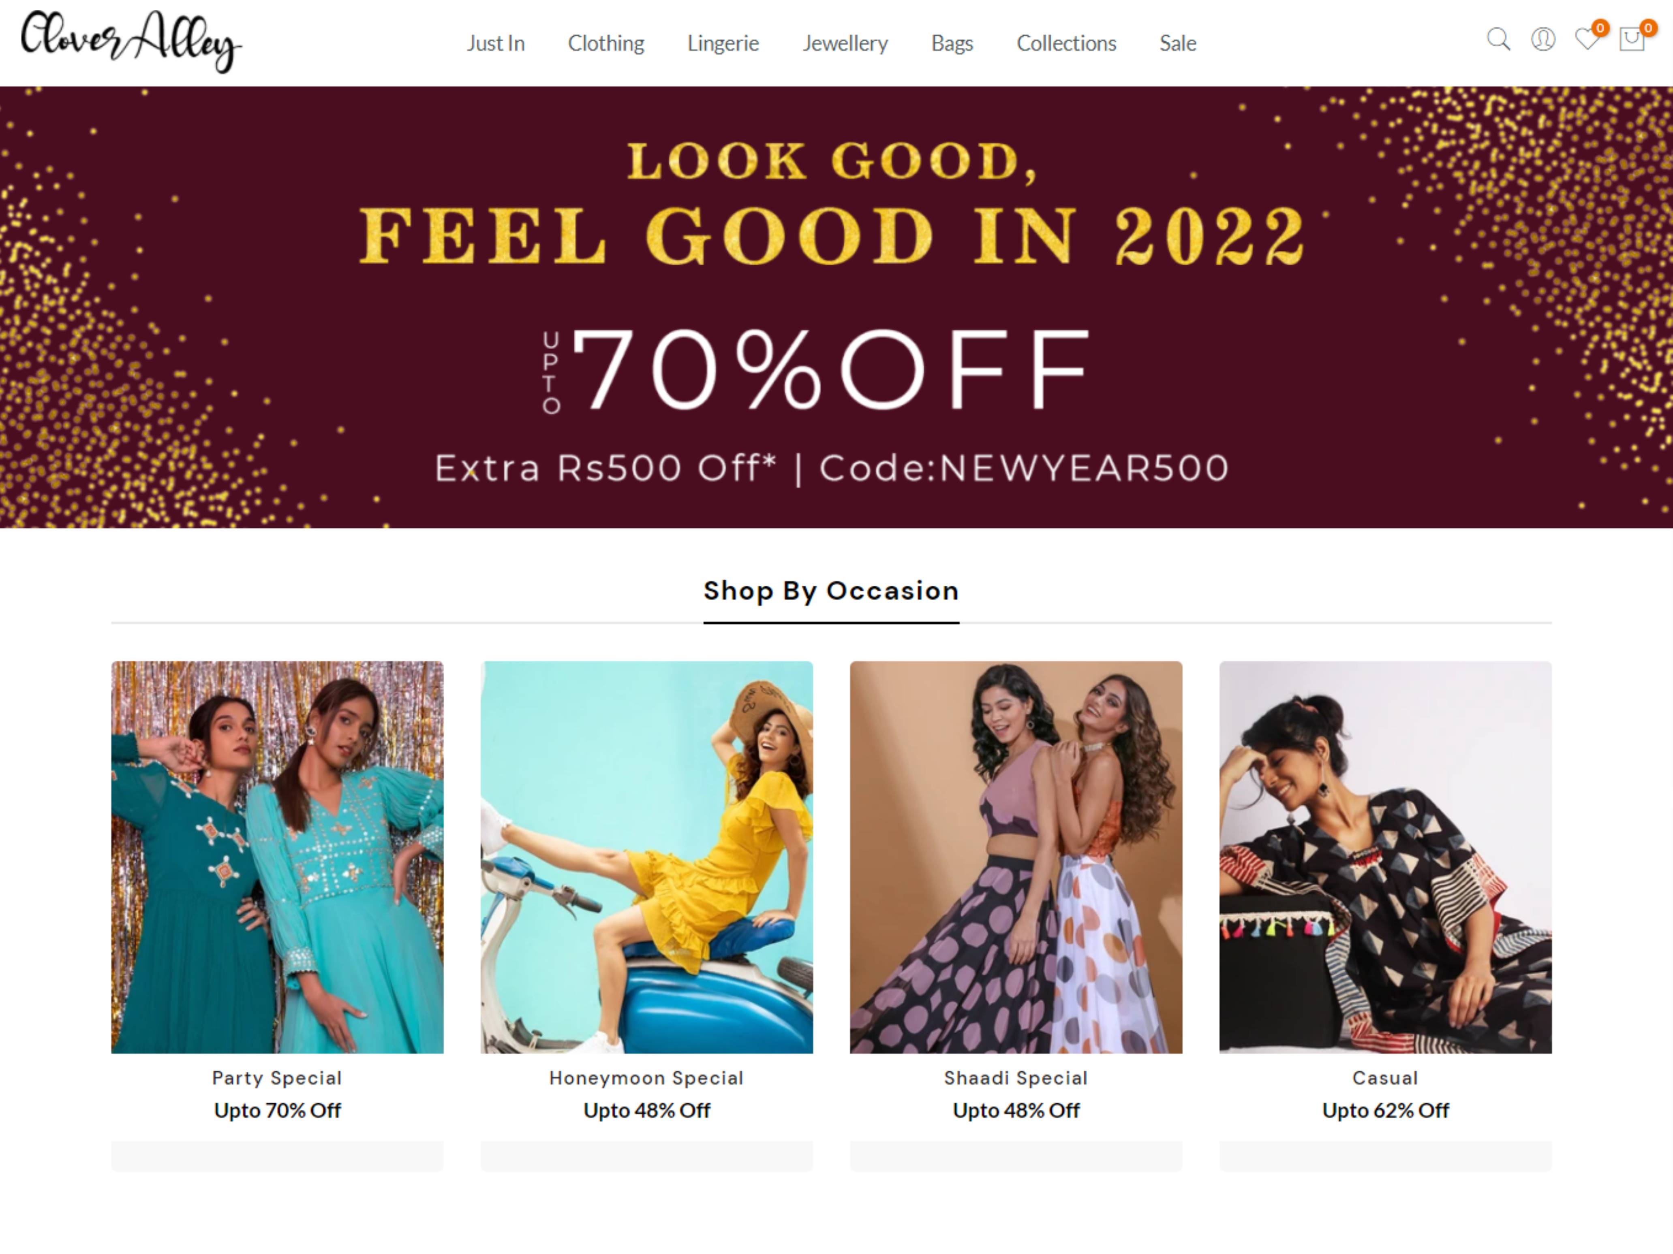Open the Shaadi Special photo
Viewport: 1673px width, 1254px height.
(1016, 857)
